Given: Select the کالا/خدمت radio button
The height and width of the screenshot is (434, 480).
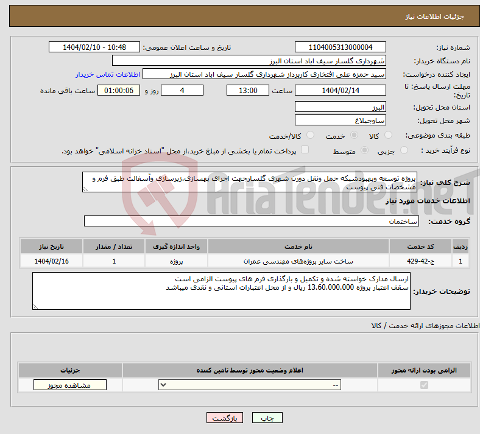Looking at the screenshot, I should tap(310, 135).
